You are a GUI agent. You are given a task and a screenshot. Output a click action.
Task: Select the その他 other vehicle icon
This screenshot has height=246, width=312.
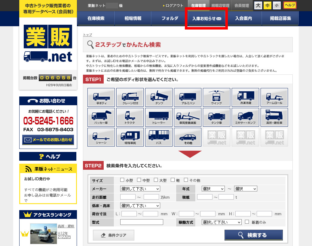click(x=188, y=137)
